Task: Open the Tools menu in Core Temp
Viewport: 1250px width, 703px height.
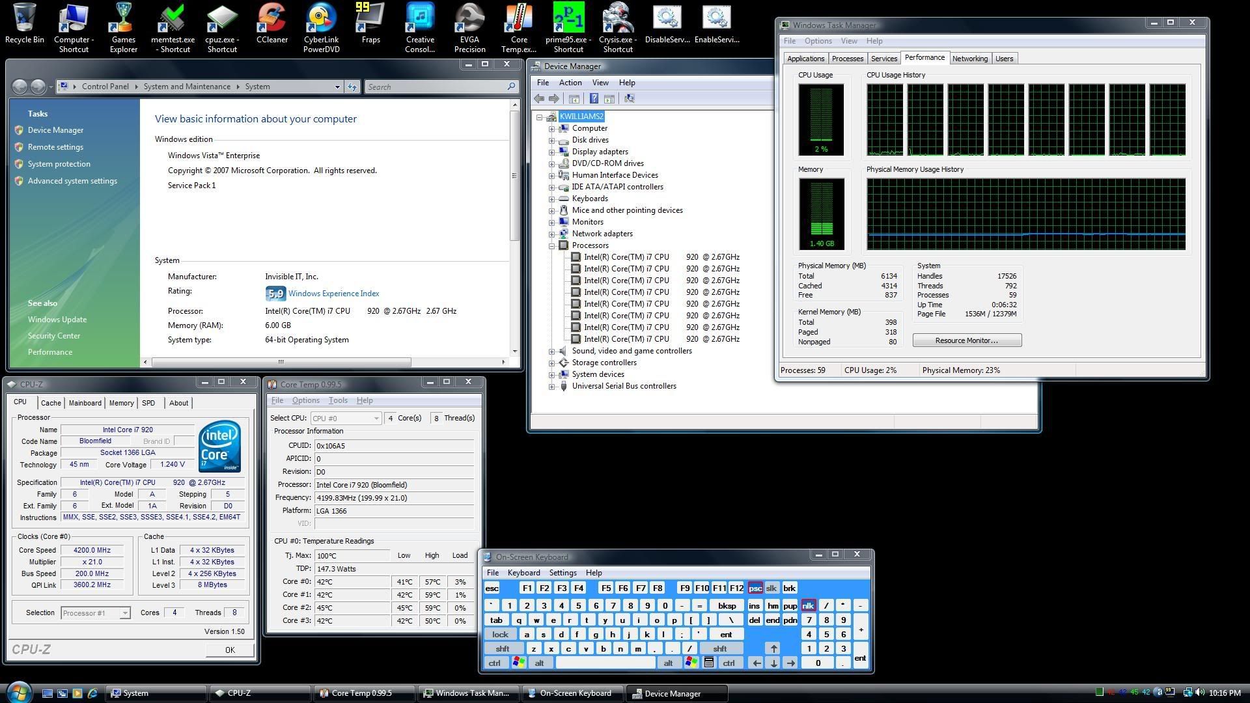Action: [337, 400]
